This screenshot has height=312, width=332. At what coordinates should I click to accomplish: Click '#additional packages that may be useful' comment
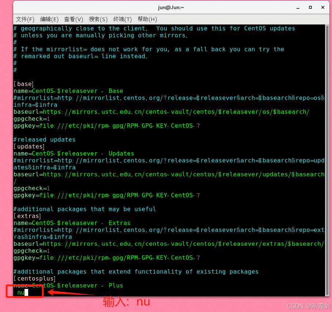85,209
